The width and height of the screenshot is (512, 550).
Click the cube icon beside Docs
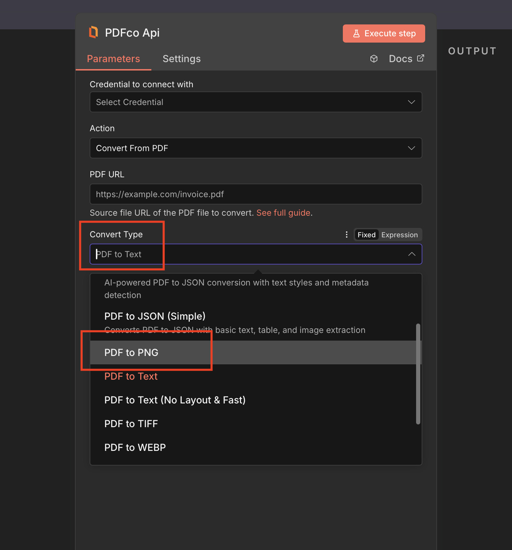click(374, 59)
